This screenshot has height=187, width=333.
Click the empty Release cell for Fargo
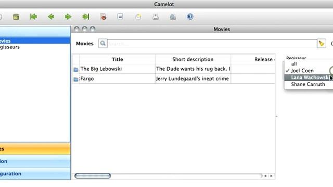pos(253,78)
